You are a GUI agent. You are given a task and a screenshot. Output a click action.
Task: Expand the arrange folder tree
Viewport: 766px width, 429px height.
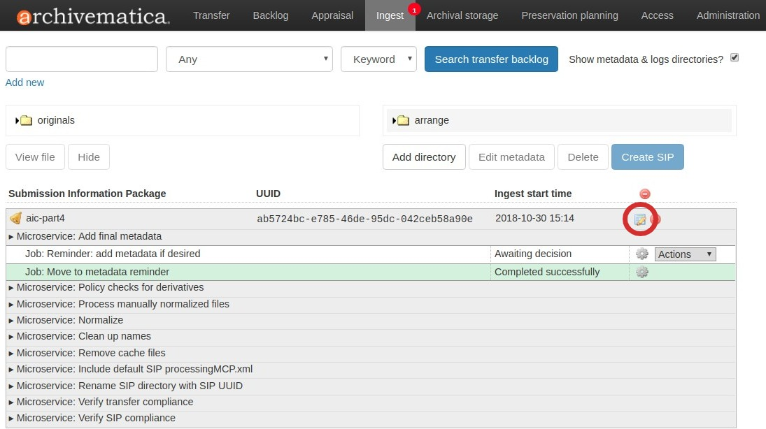click(x=395, y=120)
